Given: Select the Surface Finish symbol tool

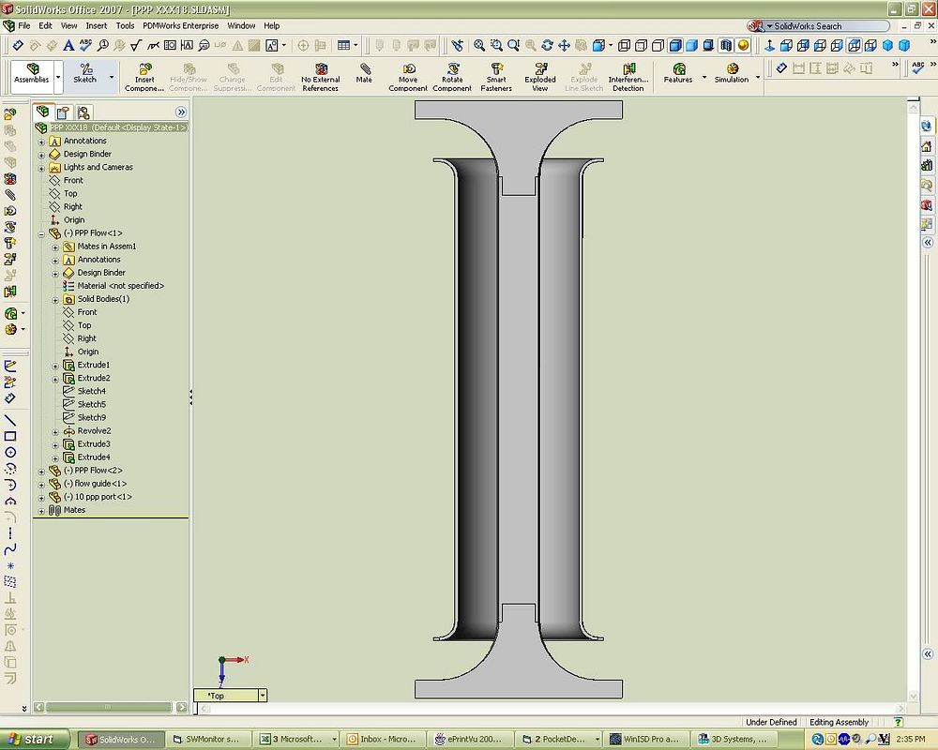Looking at the screenshot, I should (x=136, y=45).
